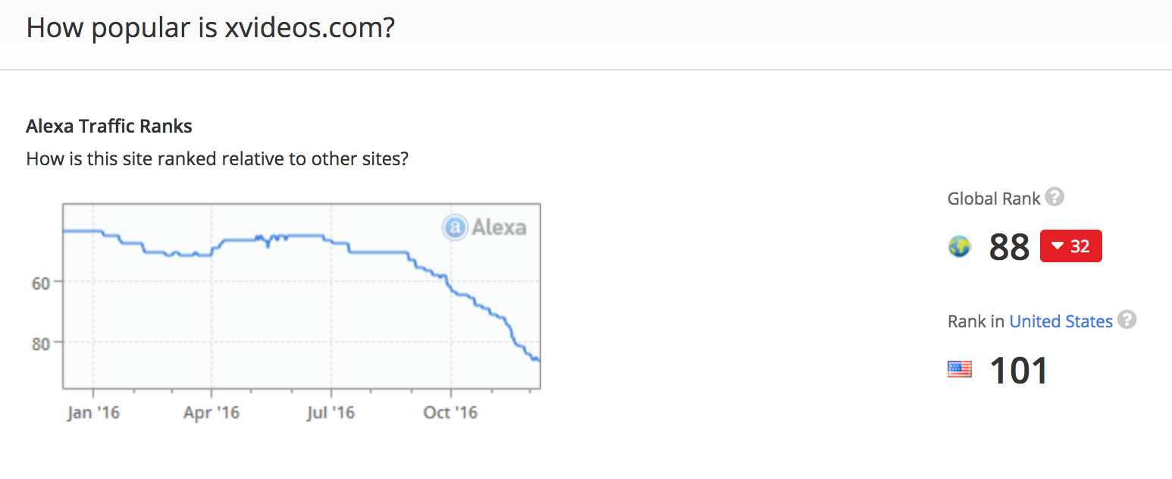This screenshot has width=1172, height=479.
Task: Click the Jul '16 axis label
Action: tap(331, 413)
